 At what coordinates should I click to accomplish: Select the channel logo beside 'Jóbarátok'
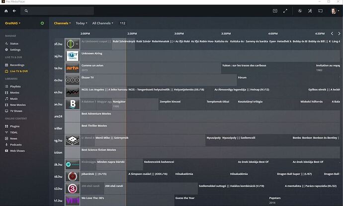click(x=73, y=177)
